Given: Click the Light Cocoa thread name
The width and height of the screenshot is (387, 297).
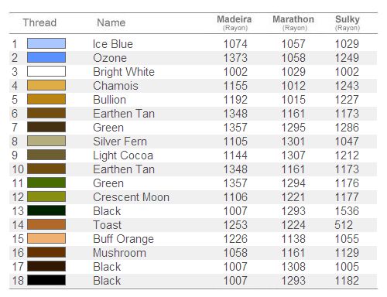Looking at the screenshot, I should (123, 155).
